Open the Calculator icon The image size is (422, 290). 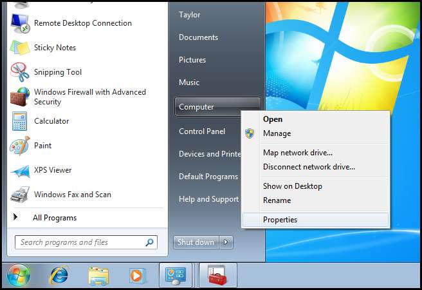tap(20, 121)
